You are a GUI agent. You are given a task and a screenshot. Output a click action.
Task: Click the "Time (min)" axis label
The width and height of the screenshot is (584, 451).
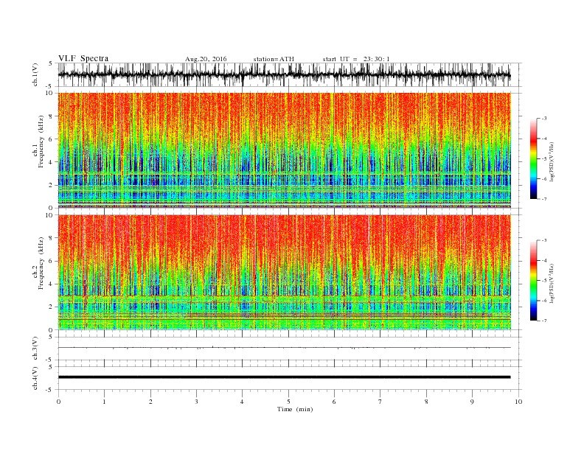click(x=295, y=409)
